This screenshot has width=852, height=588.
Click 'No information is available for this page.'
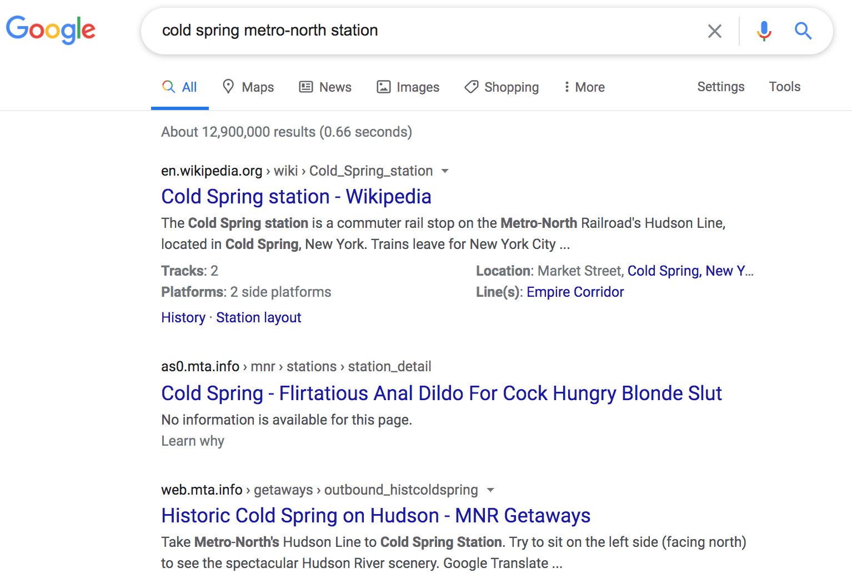click(x=287, y=420)
